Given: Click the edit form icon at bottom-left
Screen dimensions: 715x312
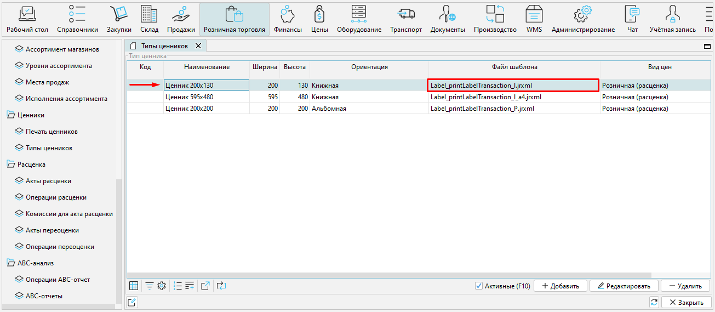Looking at the screenshot, I should tap(132, 302).
